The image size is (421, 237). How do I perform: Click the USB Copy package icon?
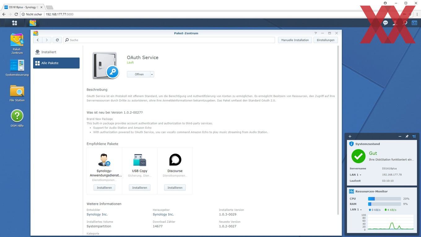click(x=140, y=160)
